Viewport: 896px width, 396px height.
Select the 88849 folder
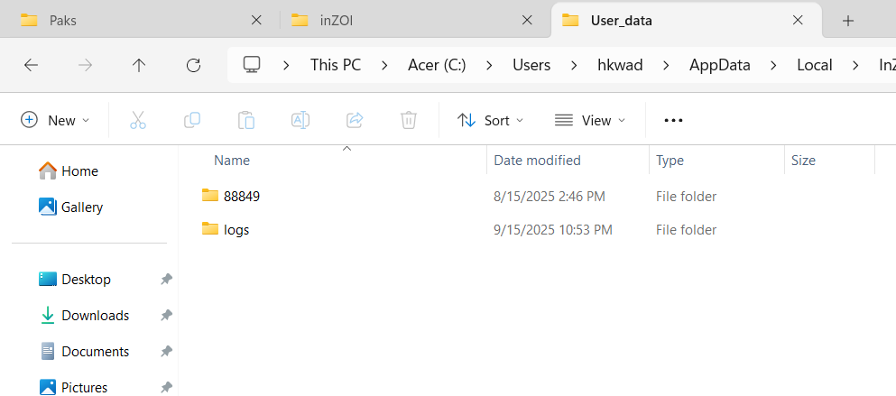coord(241,196)
